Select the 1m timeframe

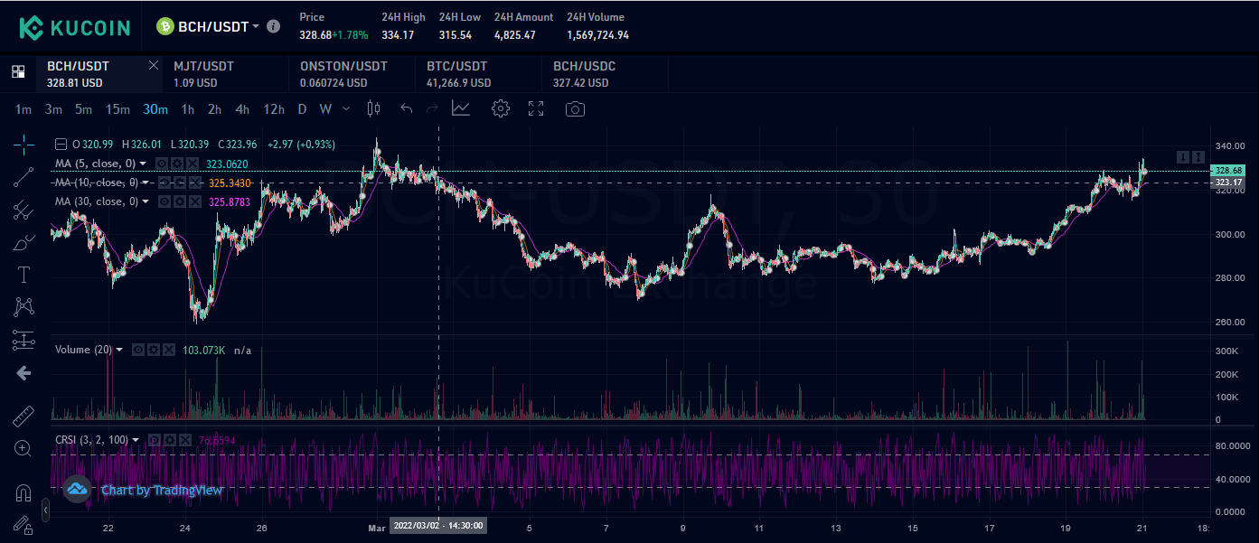click(x=23, y=109)
